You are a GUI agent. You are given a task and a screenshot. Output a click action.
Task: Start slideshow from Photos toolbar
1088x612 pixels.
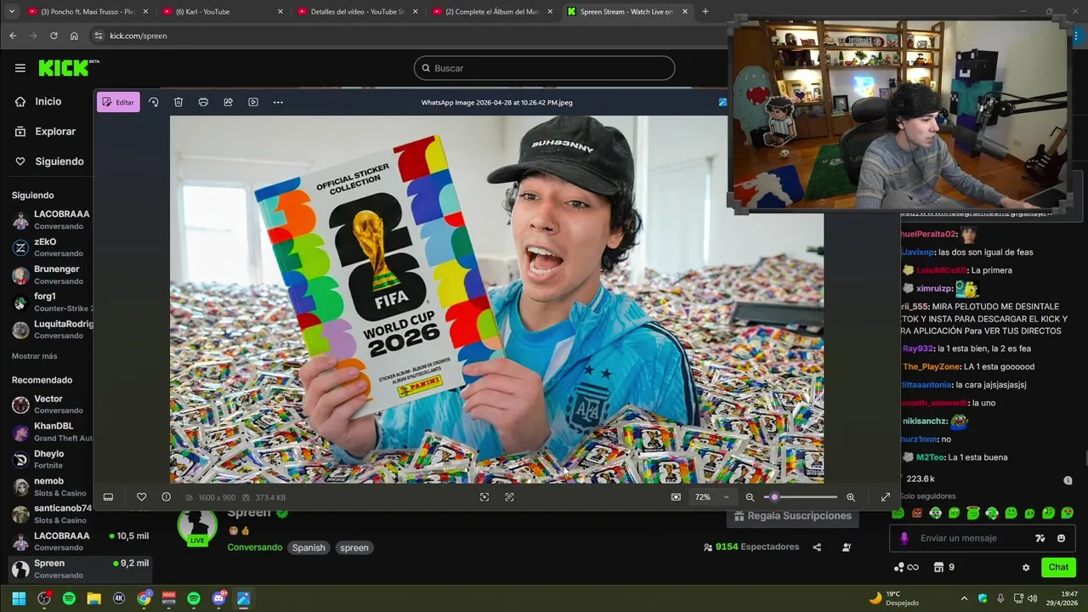(253, 102)
